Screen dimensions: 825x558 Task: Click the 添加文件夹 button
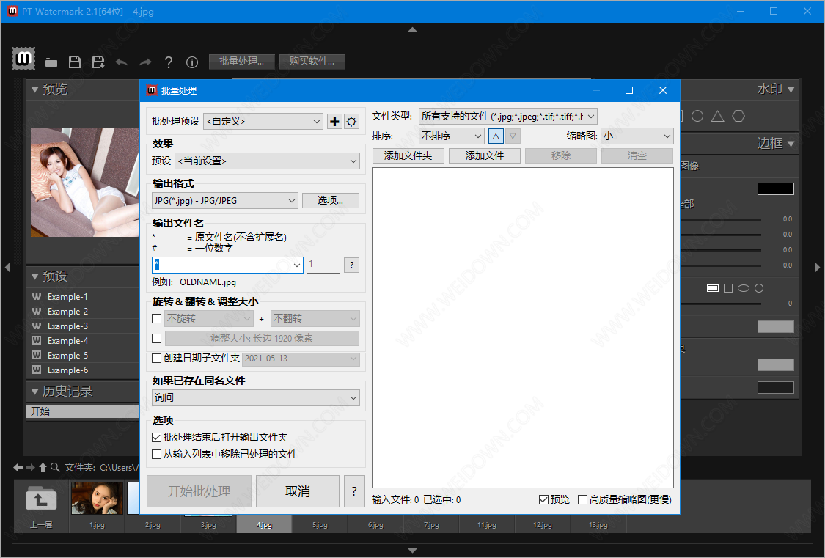408,155
